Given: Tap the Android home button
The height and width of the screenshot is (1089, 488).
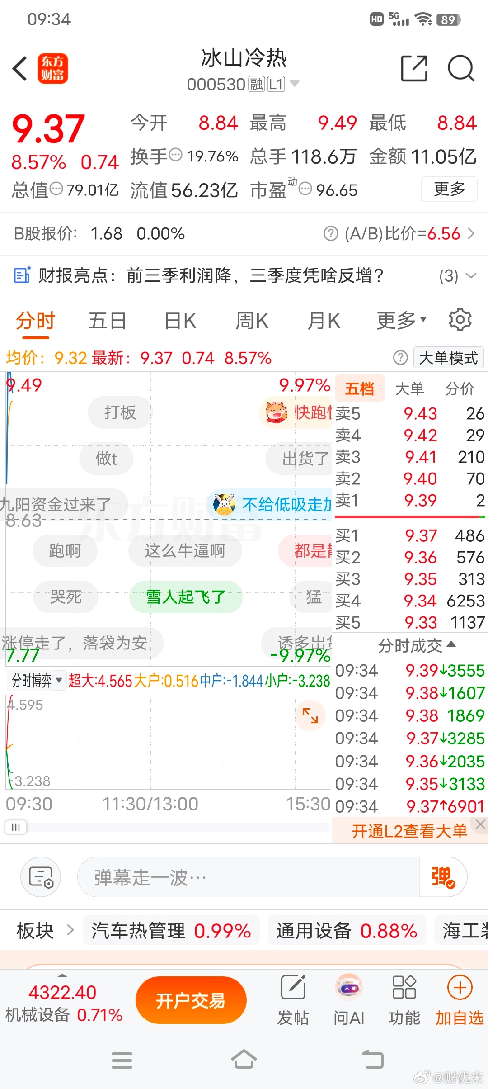Looking at the screenshot, I should 244,1060.
